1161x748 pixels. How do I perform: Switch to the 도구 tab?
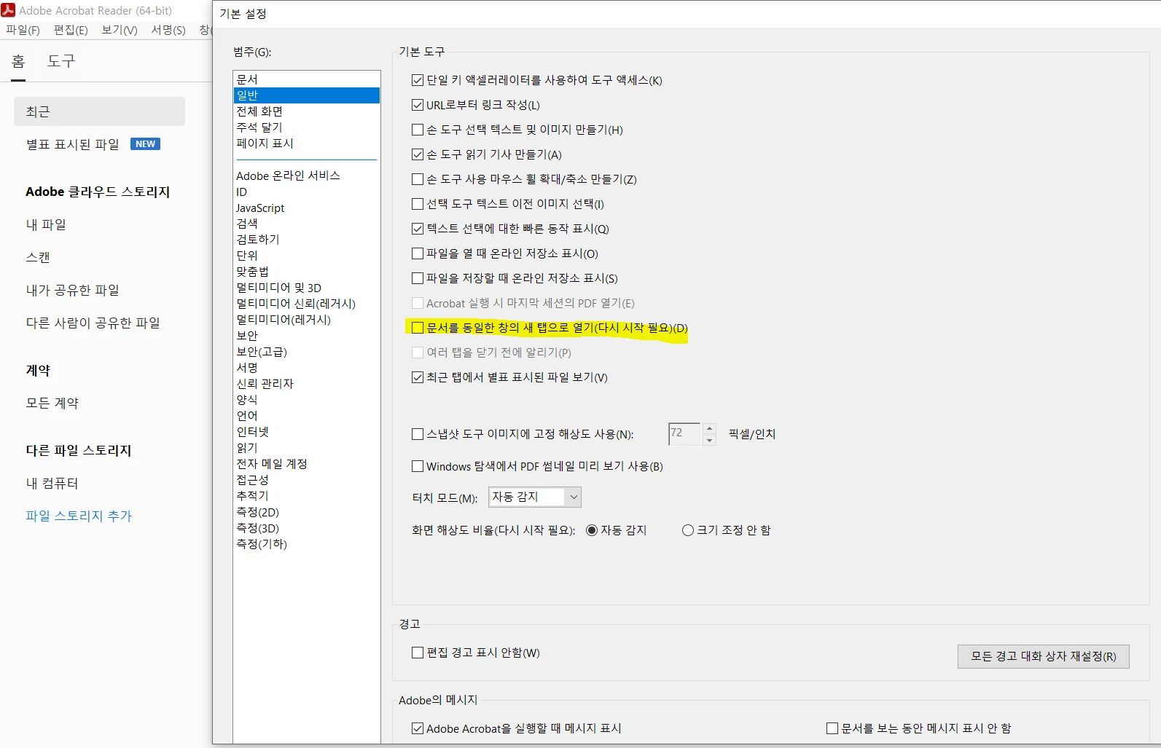61,61
